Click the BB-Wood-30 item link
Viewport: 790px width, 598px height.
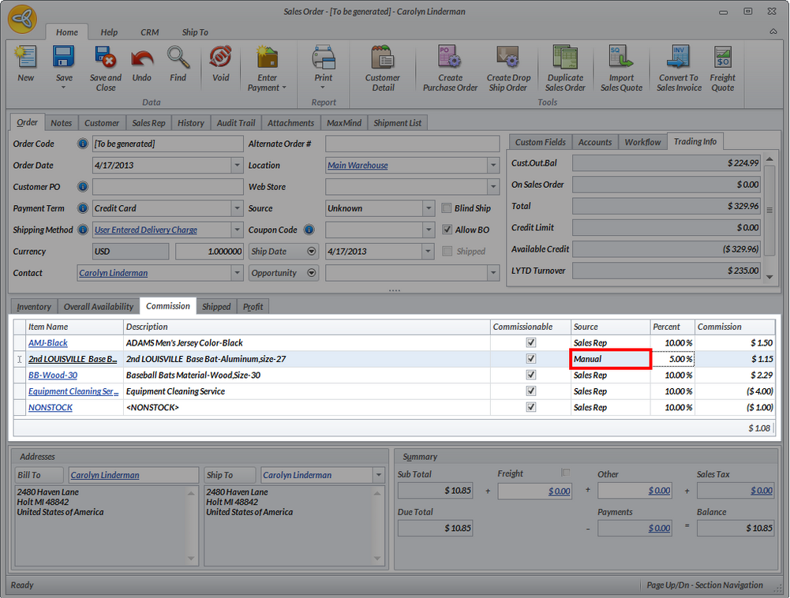pos(53,376)
